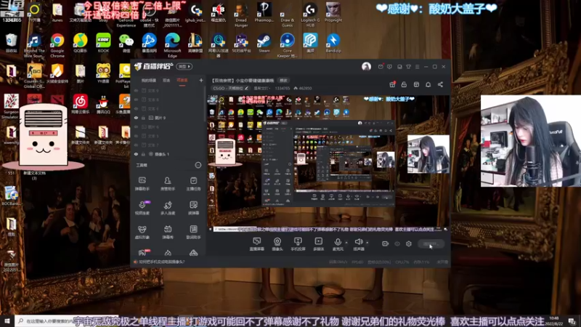Viewport: 581px width, 327px height.
Task: Add a new scene with plus button
Action: 201,81
